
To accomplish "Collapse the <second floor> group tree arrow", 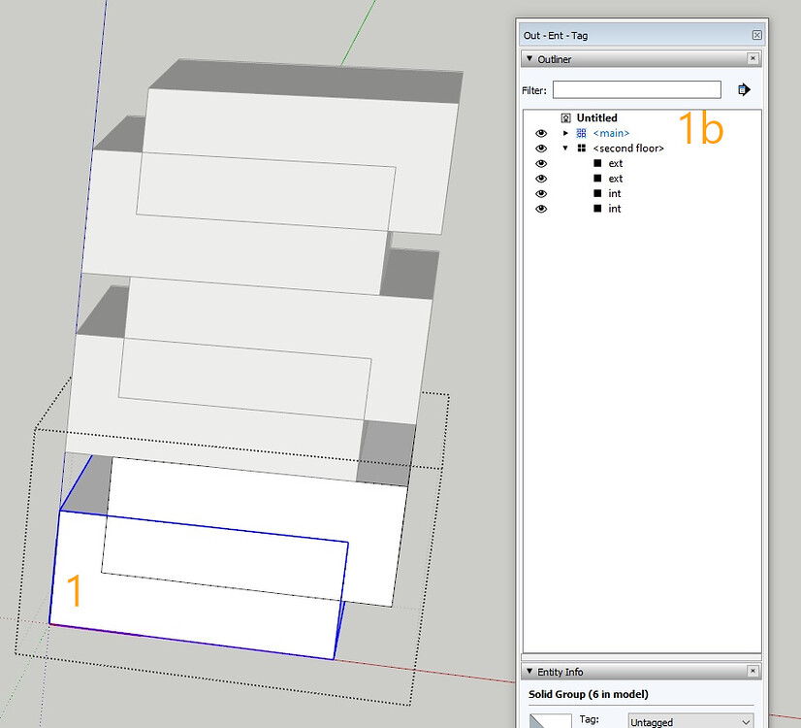I will coord(565,149).
